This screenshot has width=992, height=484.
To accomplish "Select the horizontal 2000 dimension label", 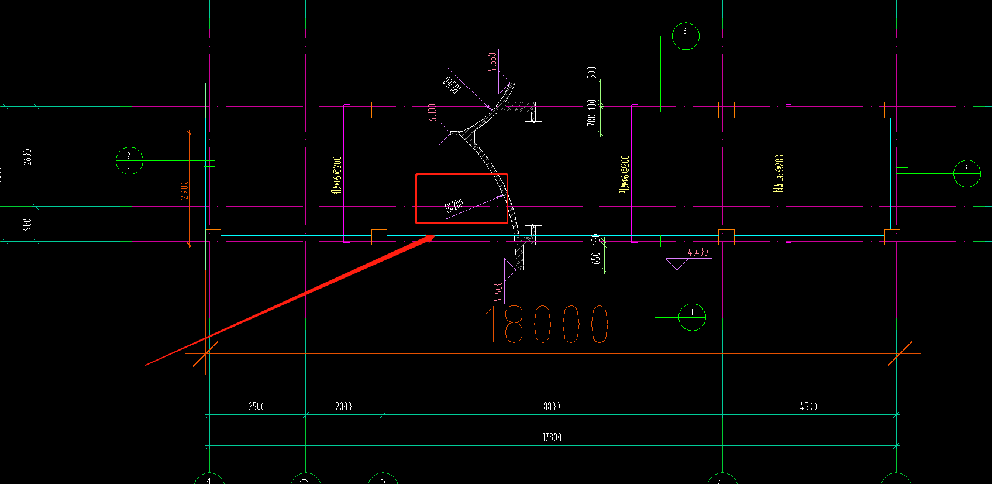I will pos(343,406).
